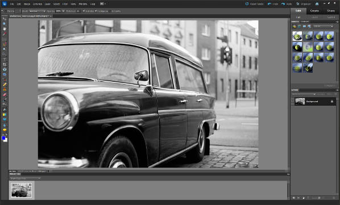This screenshot has width=340, height=205.
Task: Click the white background color swatch
Action: click(6, 140)
